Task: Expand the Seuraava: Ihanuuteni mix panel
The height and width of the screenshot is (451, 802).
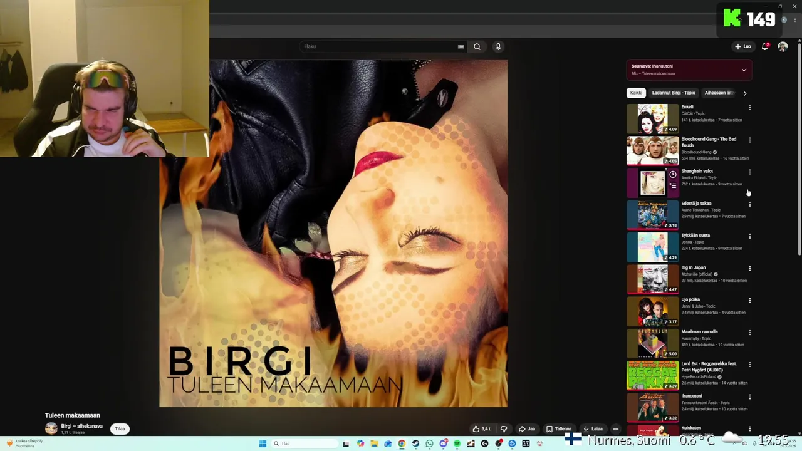Action: coord(744,70)
